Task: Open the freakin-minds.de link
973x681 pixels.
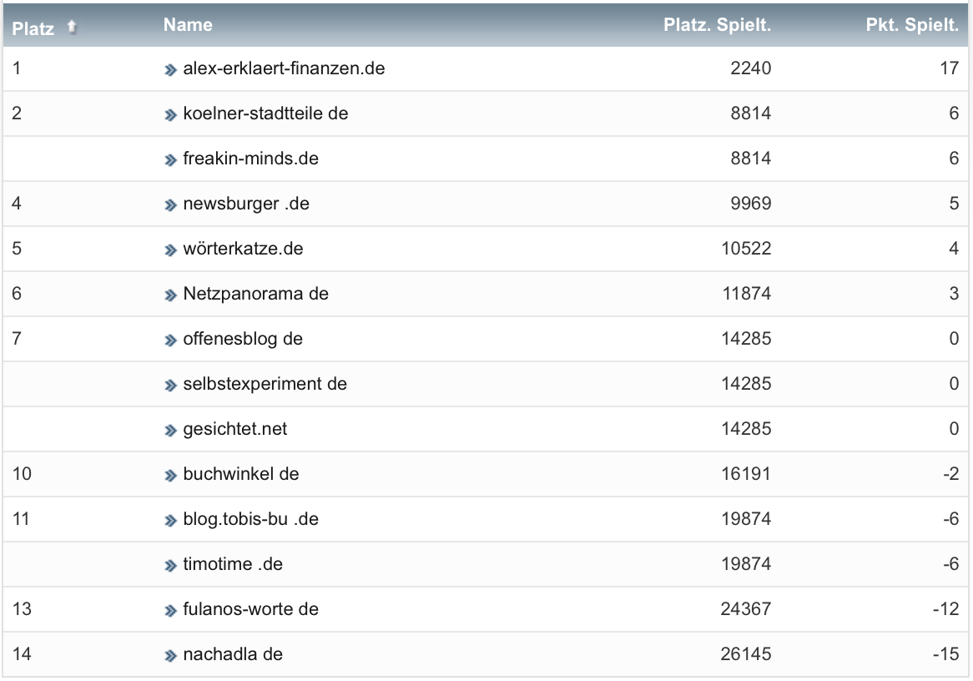Action: coord(250,159)
